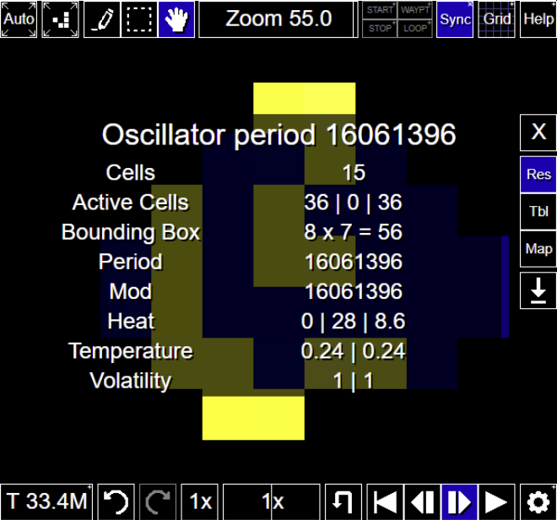
Task: Click the pause/step forward button
Action: pyautogui.click(x=459, y=501)
